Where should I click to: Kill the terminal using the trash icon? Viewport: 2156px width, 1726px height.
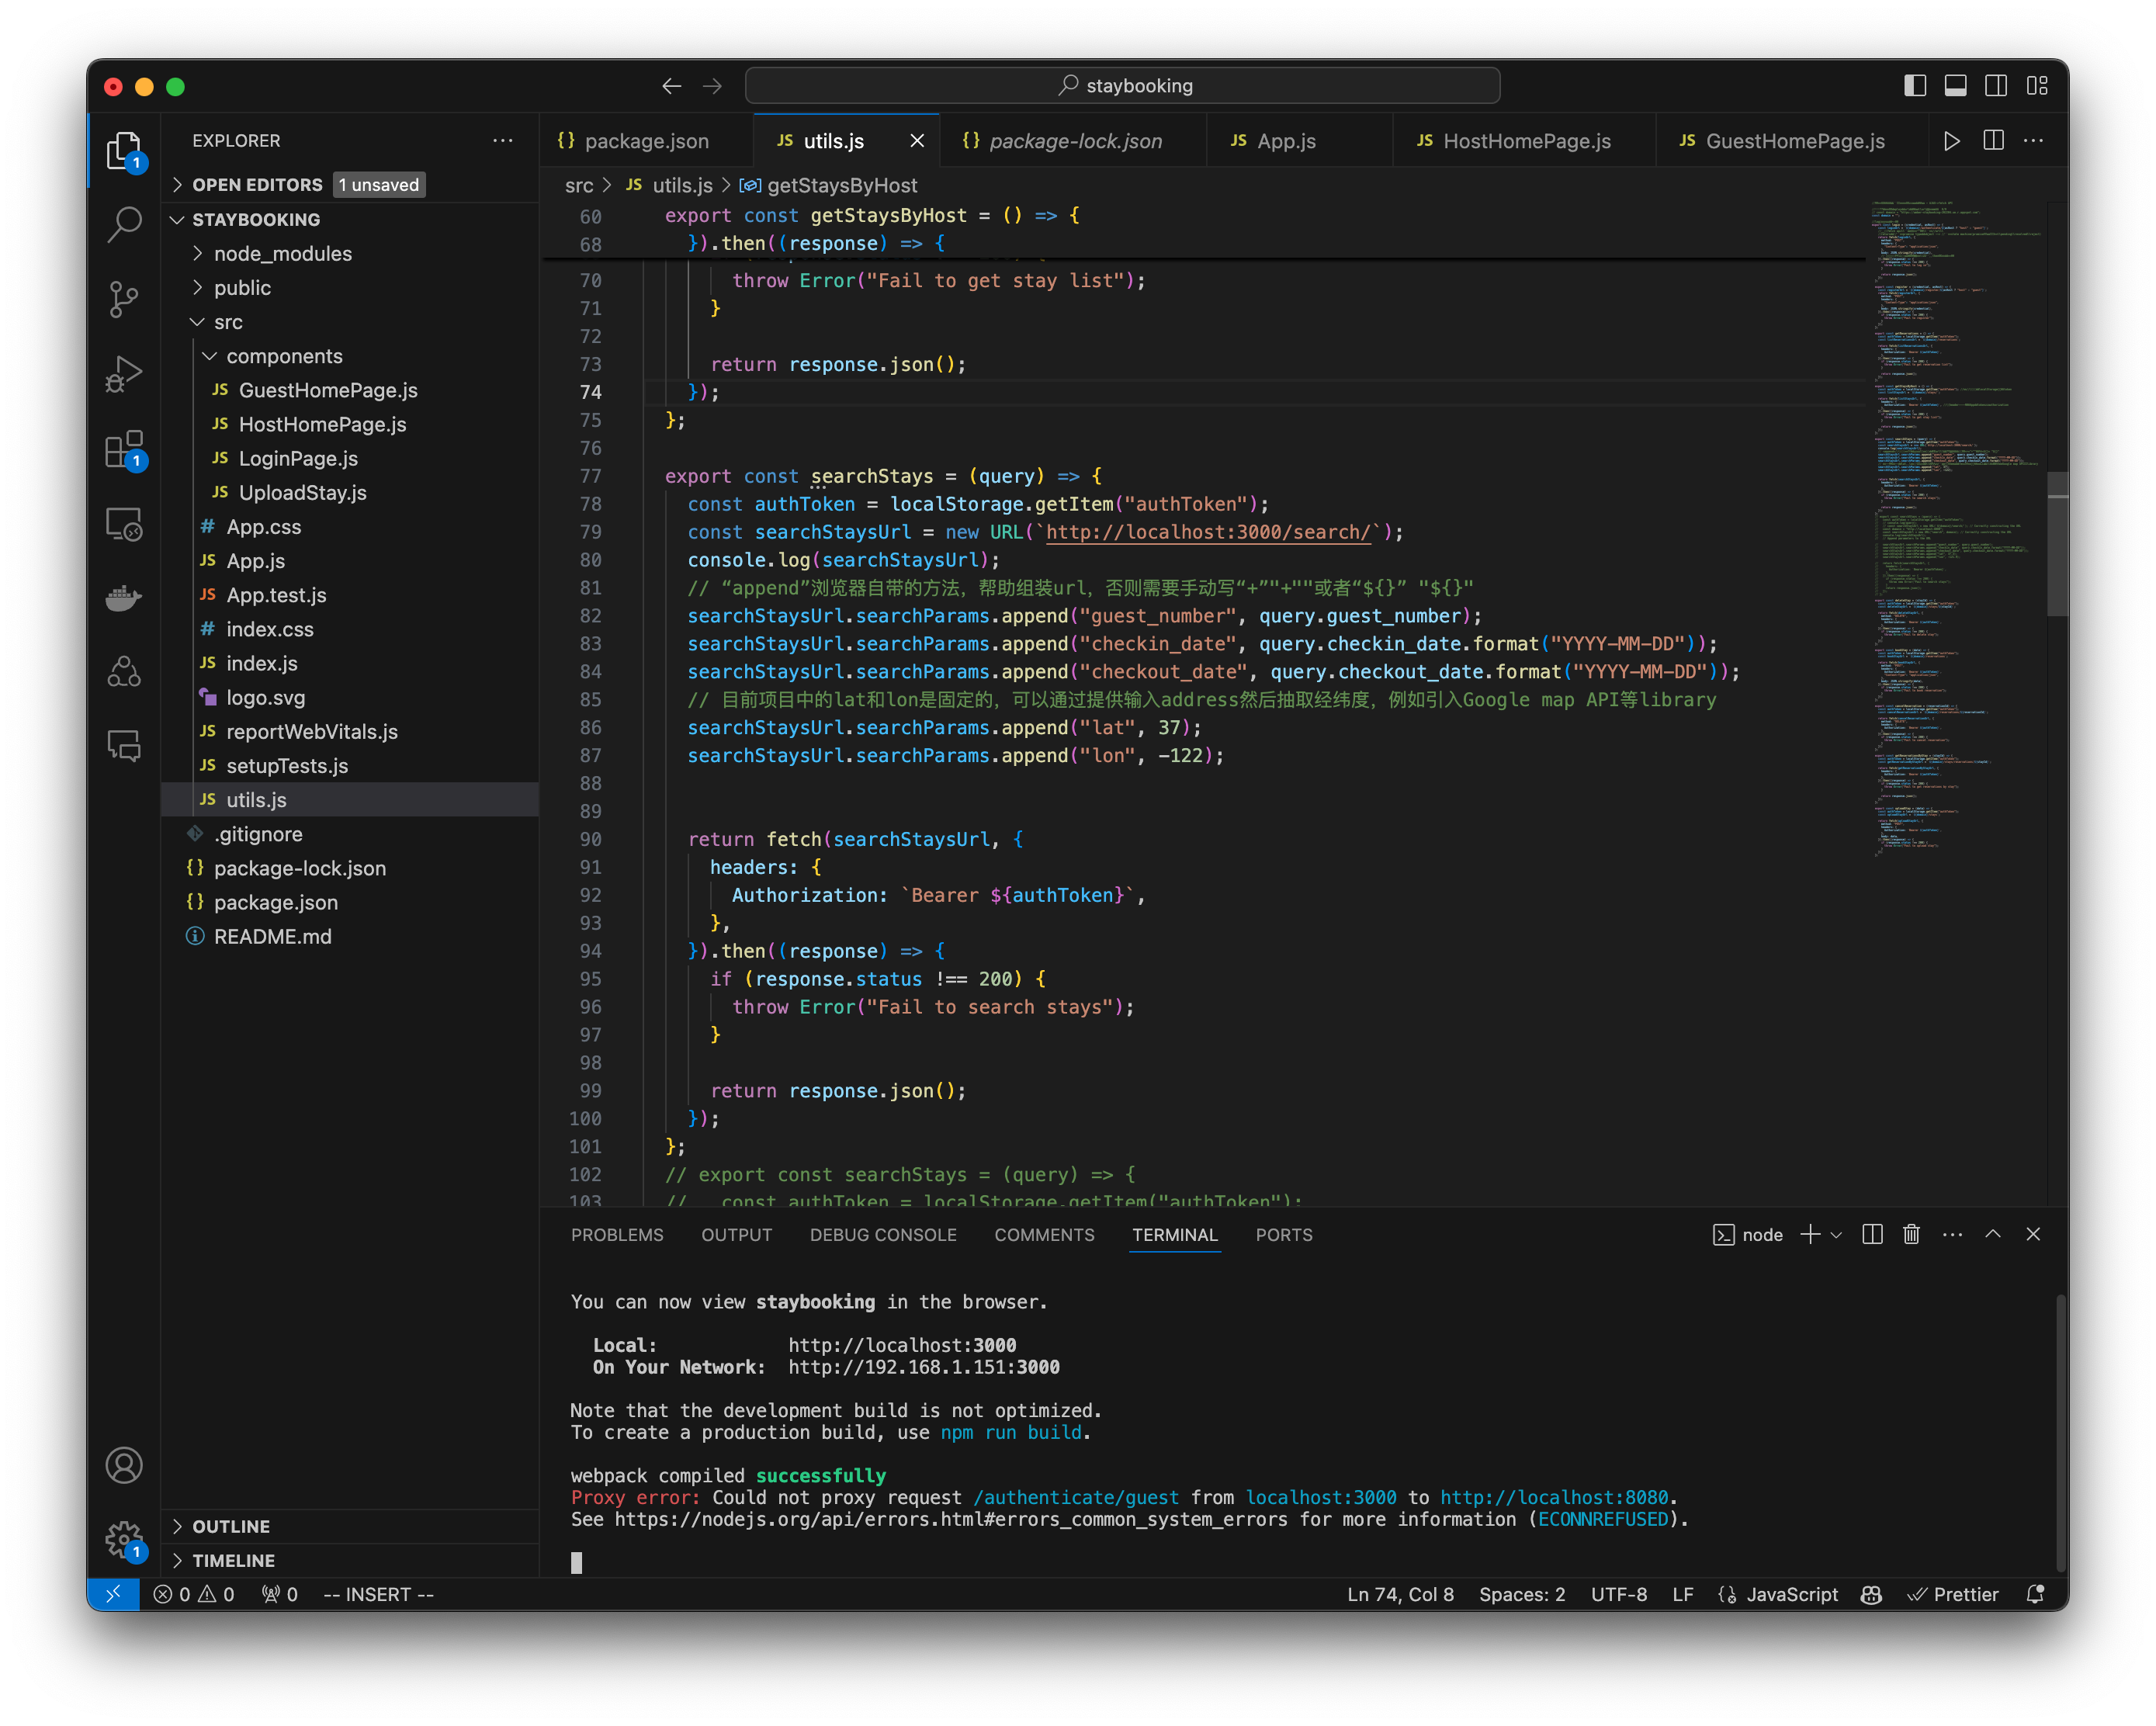[1911, 1234]
